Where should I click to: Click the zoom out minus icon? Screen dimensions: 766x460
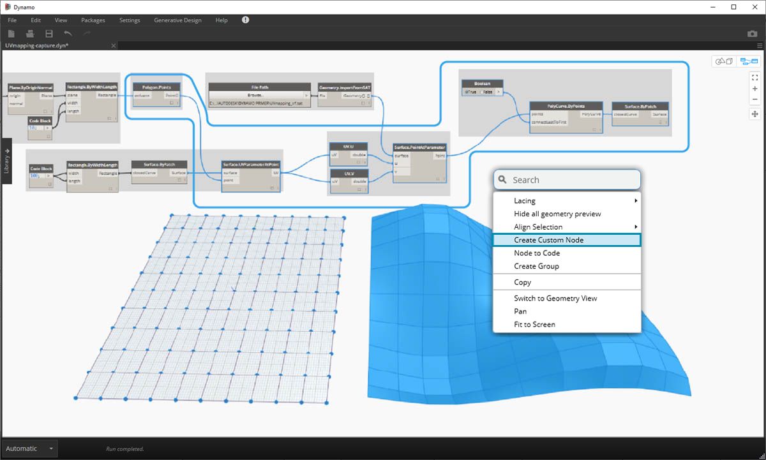[x=755, y=100]
